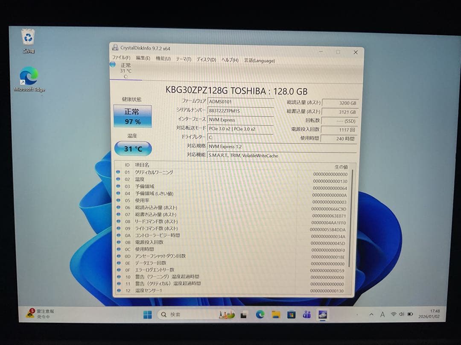Open the 機能(U) menu

pyautogui.click(x=163, y=60)
